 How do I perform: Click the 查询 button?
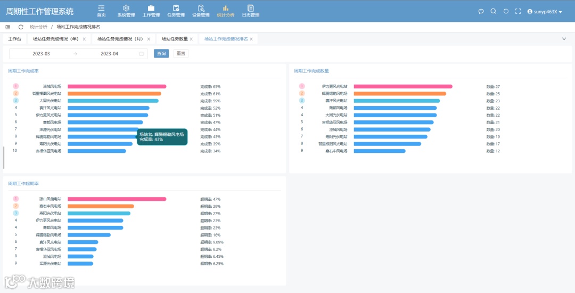point(161,54)
